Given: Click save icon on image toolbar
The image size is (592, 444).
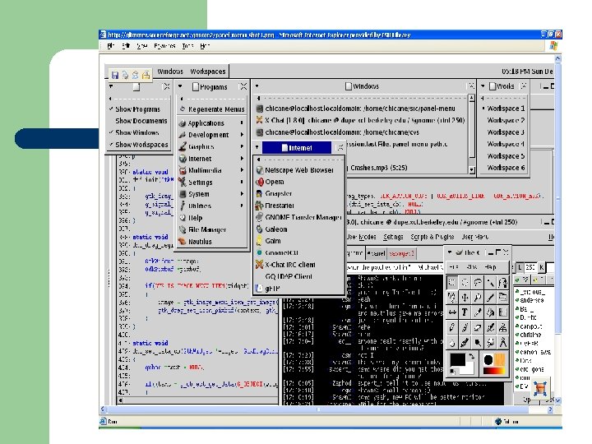Looking at the screenshot, I should click(115, 75).
